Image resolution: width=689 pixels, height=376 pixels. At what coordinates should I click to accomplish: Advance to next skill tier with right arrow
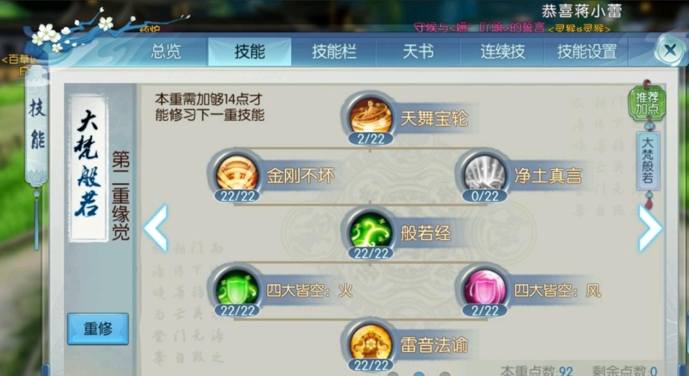[650, 228]
